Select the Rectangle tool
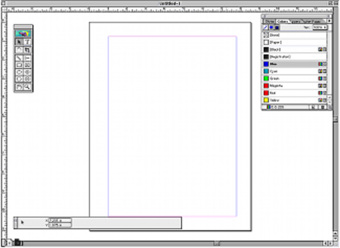 (19, 65)
